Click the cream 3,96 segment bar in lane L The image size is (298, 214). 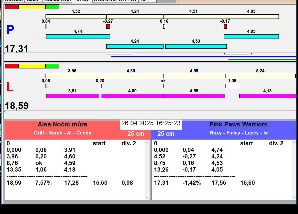pos(72,76)
